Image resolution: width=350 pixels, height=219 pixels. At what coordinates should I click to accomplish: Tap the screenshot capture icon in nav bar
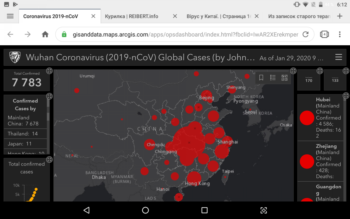tap(264, 210)
